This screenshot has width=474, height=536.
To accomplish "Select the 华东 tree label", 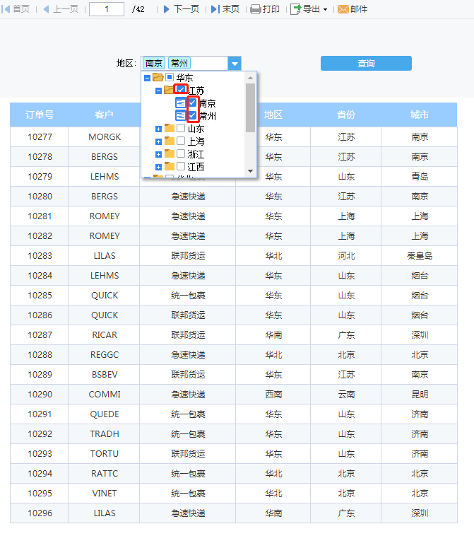I will point(184,78).
